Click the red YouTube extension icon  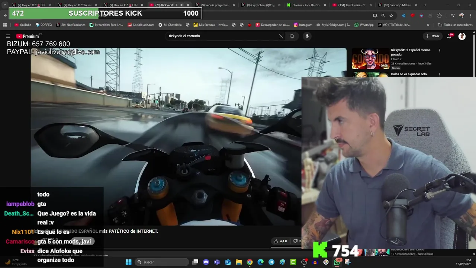[x=412, y=16]
